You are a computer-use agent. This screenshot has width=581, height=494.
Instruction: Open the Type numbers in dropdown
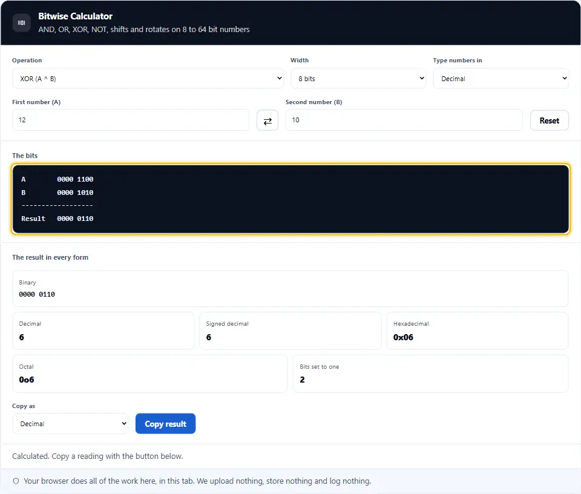coord(501,78)
